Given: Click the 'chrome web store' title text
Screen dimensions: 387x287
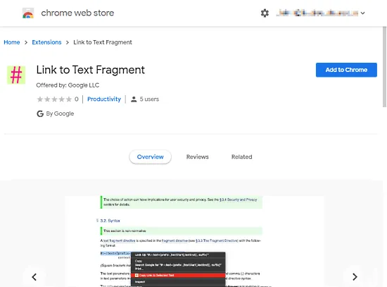Looking at the screenshot, I should click(x=77, y=13).
